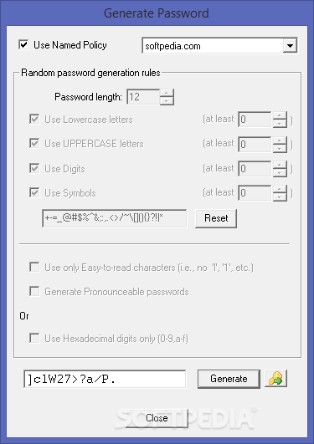Image resolution: width=314 pixels, height=444 pixels.
Task: Toggle Use Lowercase letters checkbox
Action: pos(34,119)
